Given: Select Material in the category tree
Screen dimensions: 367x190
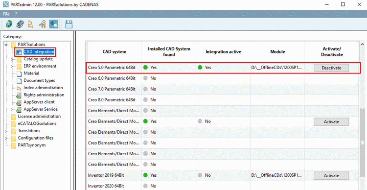Looking at the screenshot, I should point(31,73).
